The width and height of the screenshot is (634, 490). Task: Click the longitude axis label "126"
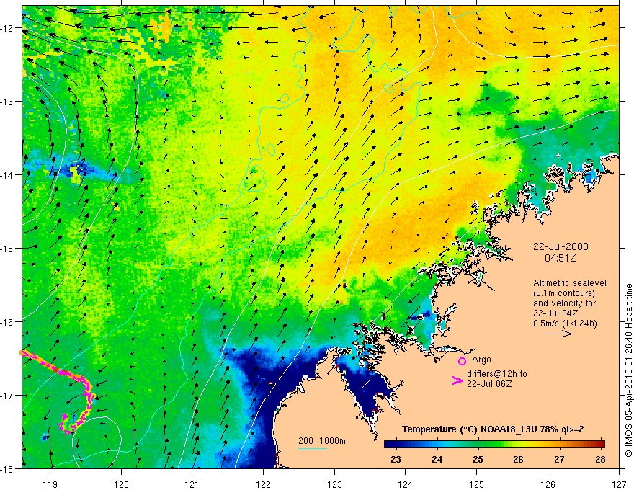point(548,484)
